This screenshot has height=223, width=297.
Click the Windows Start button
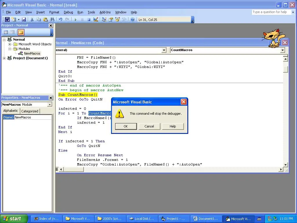pos(14,219)
